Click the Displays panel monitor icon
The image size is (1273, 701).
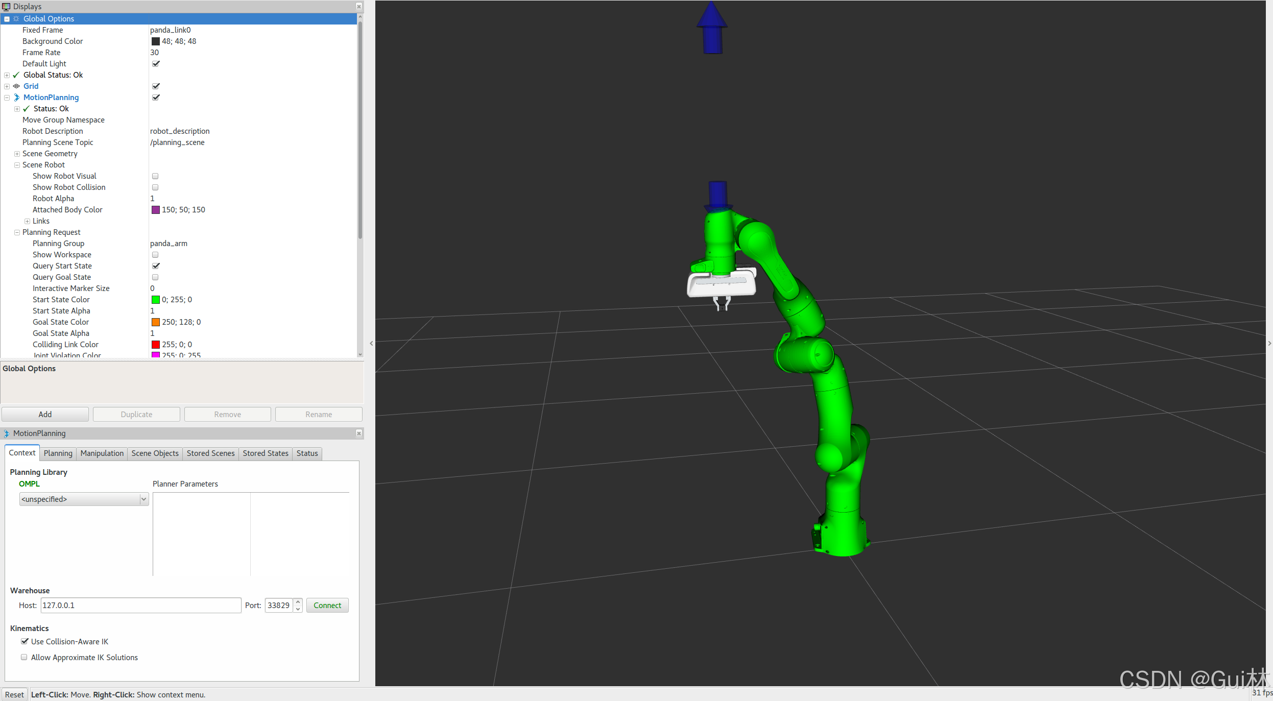pyautogui.click(x=6, y=7)
